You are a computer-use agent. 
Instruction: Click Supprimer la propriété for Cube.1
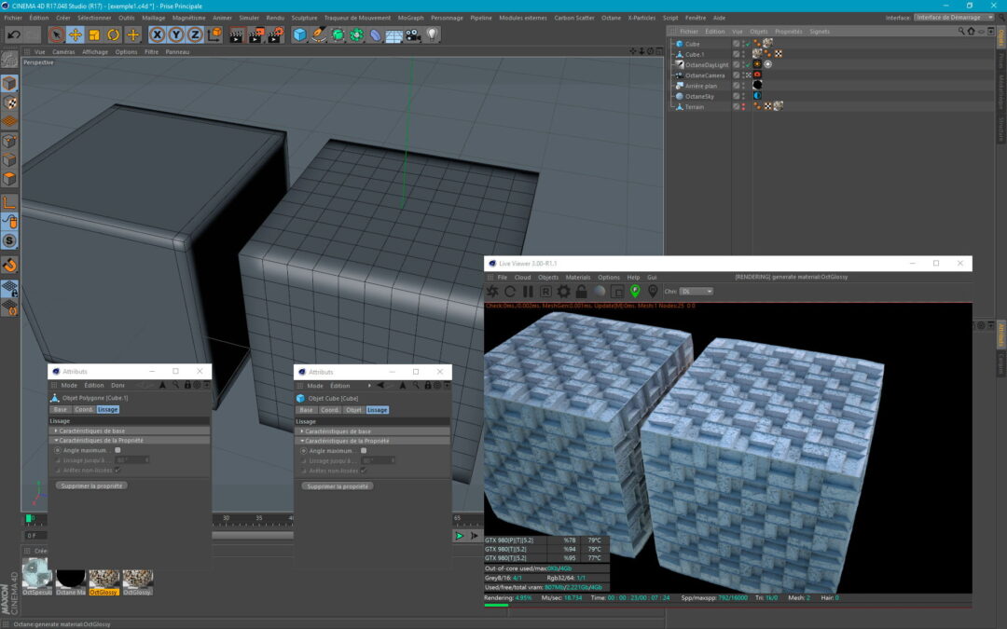coord(90,485)
